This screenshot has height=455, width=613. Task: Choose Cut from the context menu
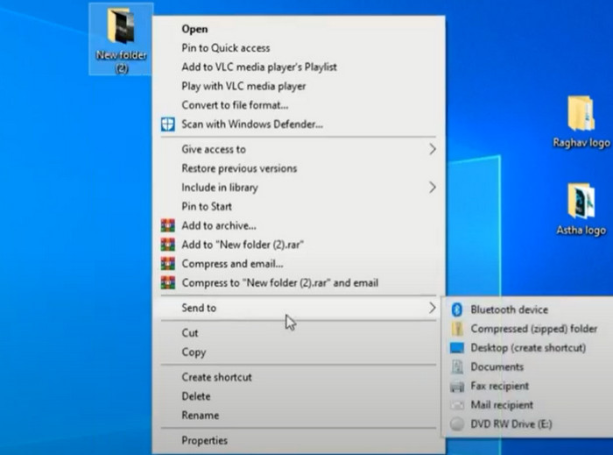299,333
